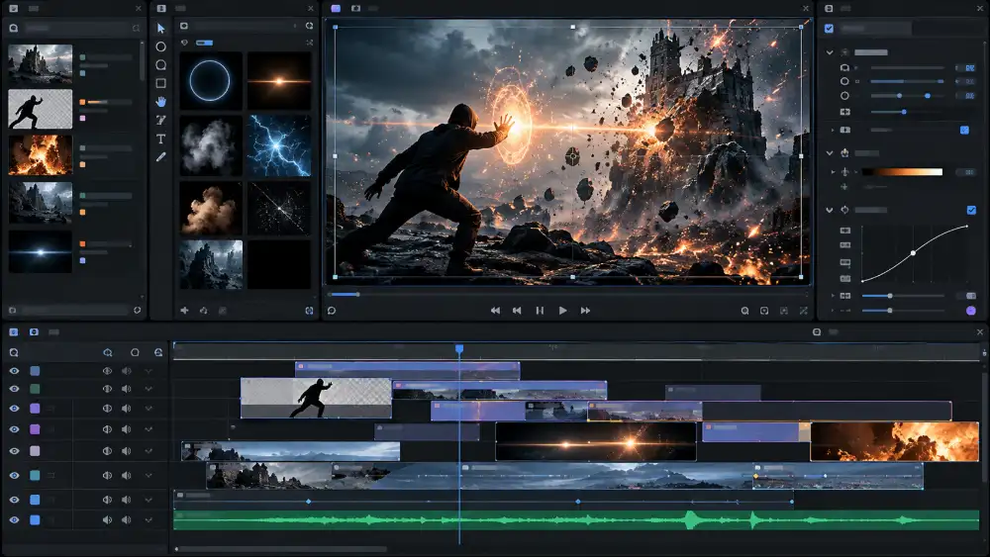This screenshot has height=557, width=990.
Task: Hide the green-swatch track via eye icon
Action: coord(14,389)
